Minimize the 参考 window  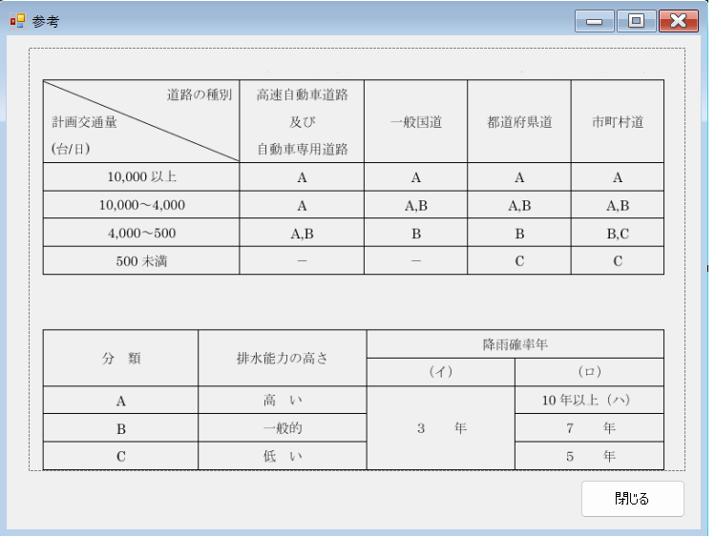(594, 21)
